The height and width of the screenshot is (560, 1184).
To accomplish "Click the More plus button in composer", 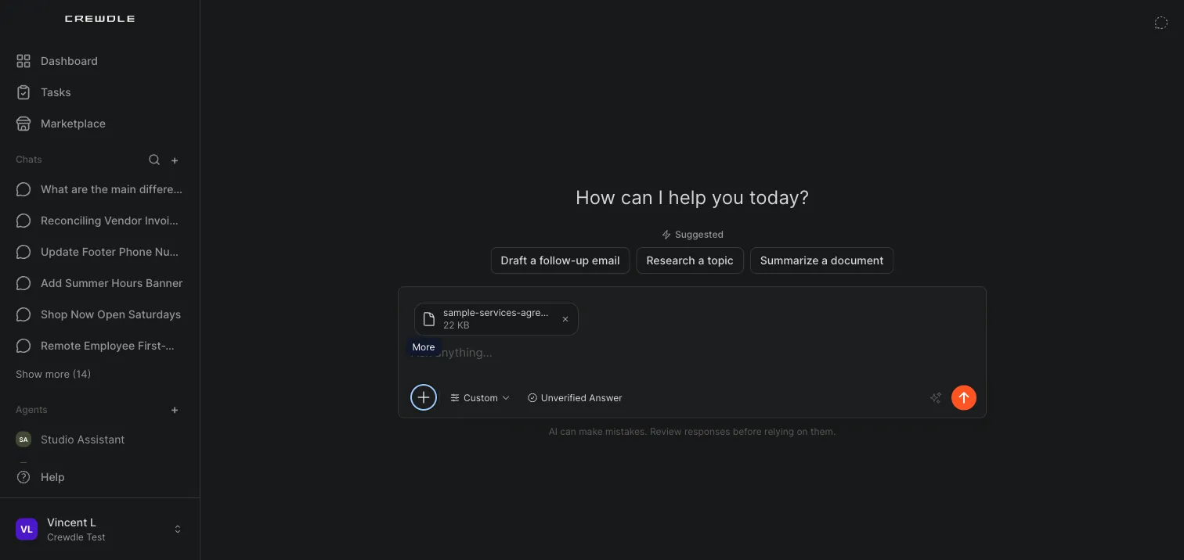I will click(x=424, y=397).
